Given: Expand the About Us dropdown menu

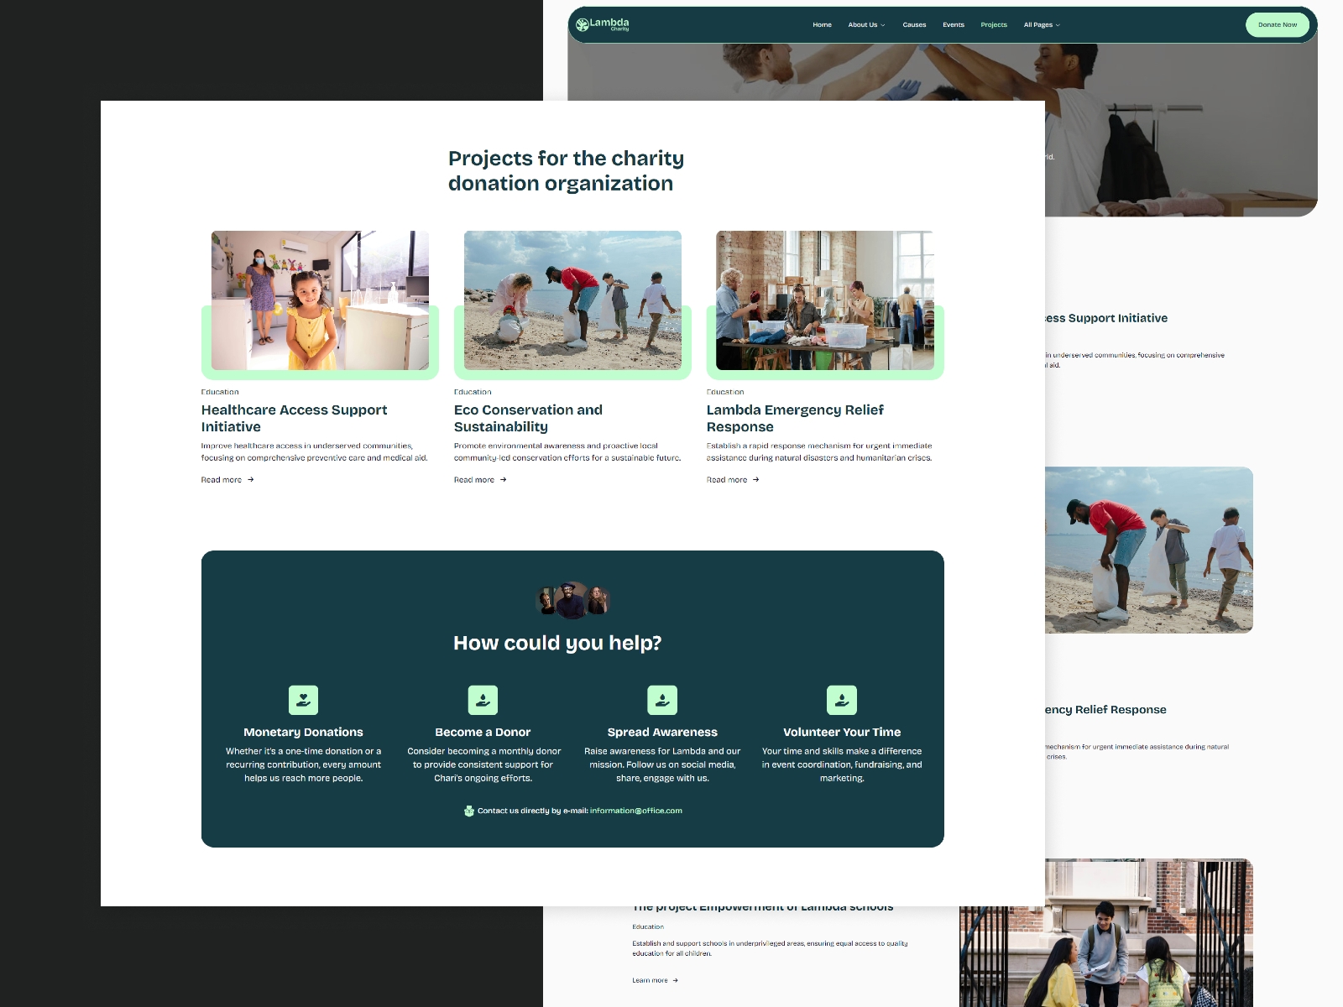Looking at the screenshot, I should coord(866,25).
